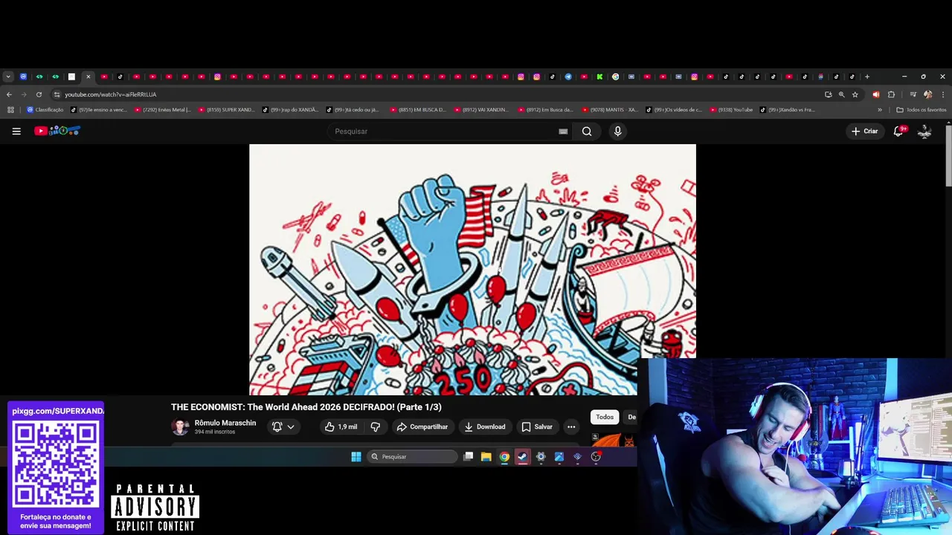Switch to the green Kick tab

point(599,77)
